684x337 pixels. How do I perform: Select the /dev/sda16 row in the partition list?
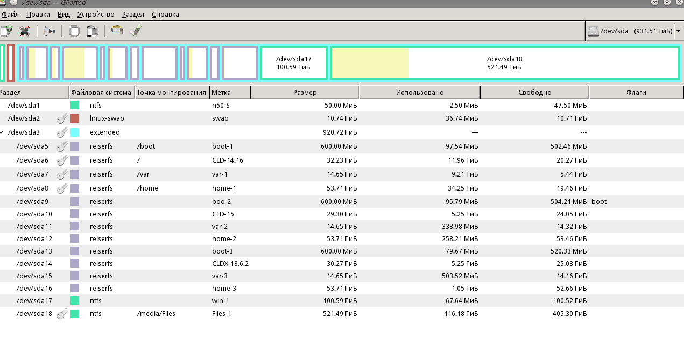342,289
